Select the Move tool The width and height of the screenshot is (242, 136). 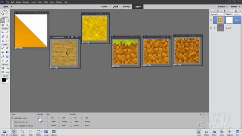[3, 20]
